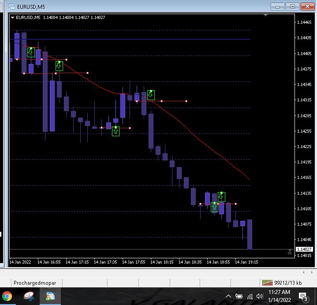The image size is (317, 305).
Task: Click the volume speaker tray icon
Action: pos(260,296)
